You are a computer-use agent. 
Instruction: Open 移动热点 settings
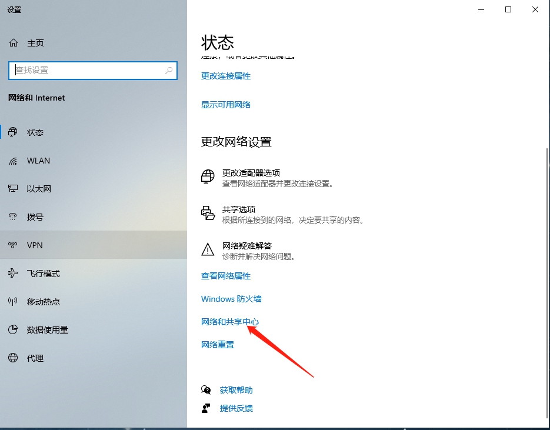coord(94,302)
